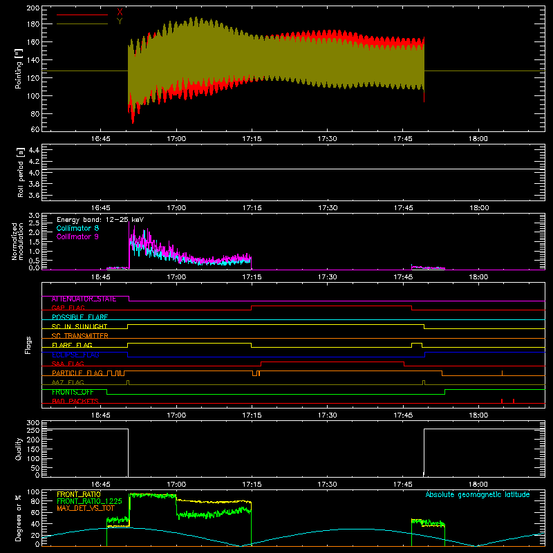Click the FRONTS_OFF label
This screenshot has width=553, height=553.
click(73, 392)
